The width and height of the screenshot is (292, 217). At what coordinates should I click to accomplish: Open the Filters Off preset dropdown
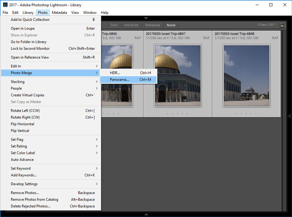[268, 25]
